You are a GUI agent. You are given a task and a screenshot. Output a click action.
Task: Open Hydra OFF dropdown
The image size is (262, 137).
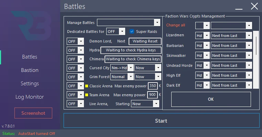click(x=75, y=50)
